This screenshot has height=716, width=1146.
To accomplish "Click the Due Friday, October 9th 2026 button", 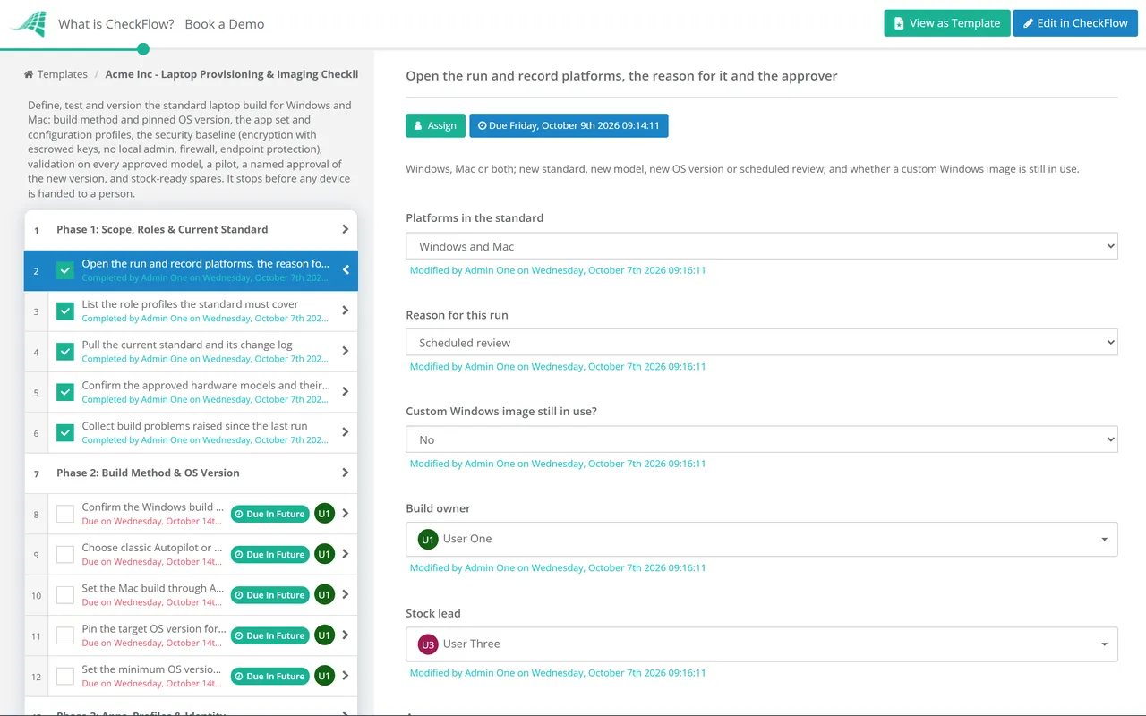I will (x=569, y=125).
